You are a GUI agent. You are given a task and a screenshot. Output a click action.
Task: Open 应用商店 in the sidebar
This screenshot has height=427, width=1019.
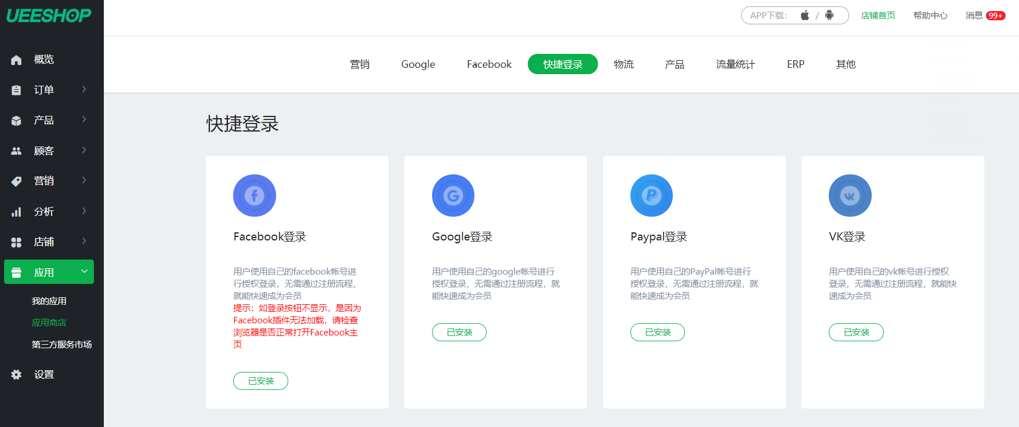pos(49,323)
